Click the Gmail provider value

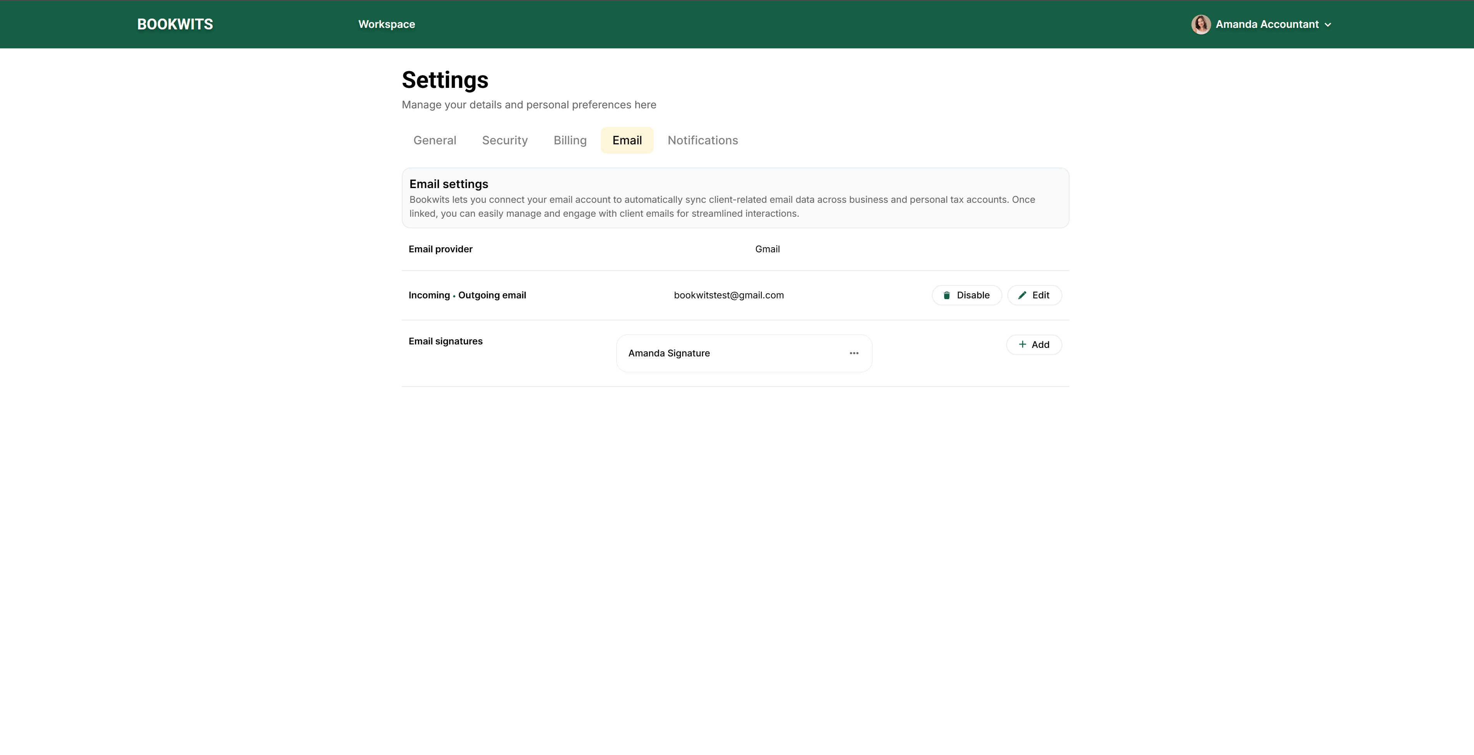point(767,249)
